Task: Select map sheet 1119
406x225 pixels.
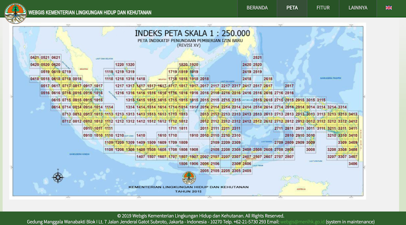Action: pyautogui.click(x=109, y=72)
